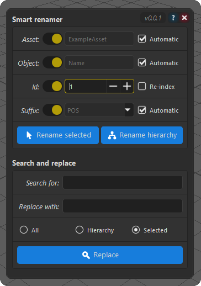The image size is (201, 286).
Task: Toggle the Asset switch off
Action: coord(52,39)
